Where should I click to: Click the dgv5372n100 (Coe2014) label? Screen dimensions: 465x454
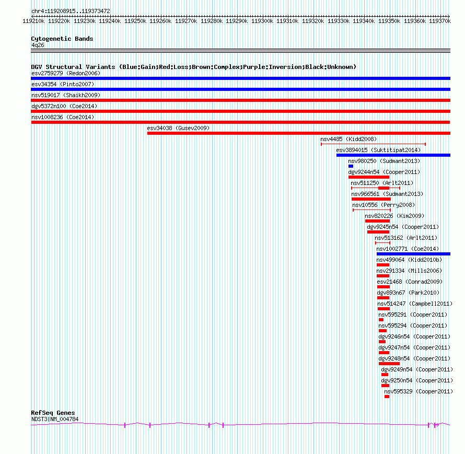tap(64, 106)
